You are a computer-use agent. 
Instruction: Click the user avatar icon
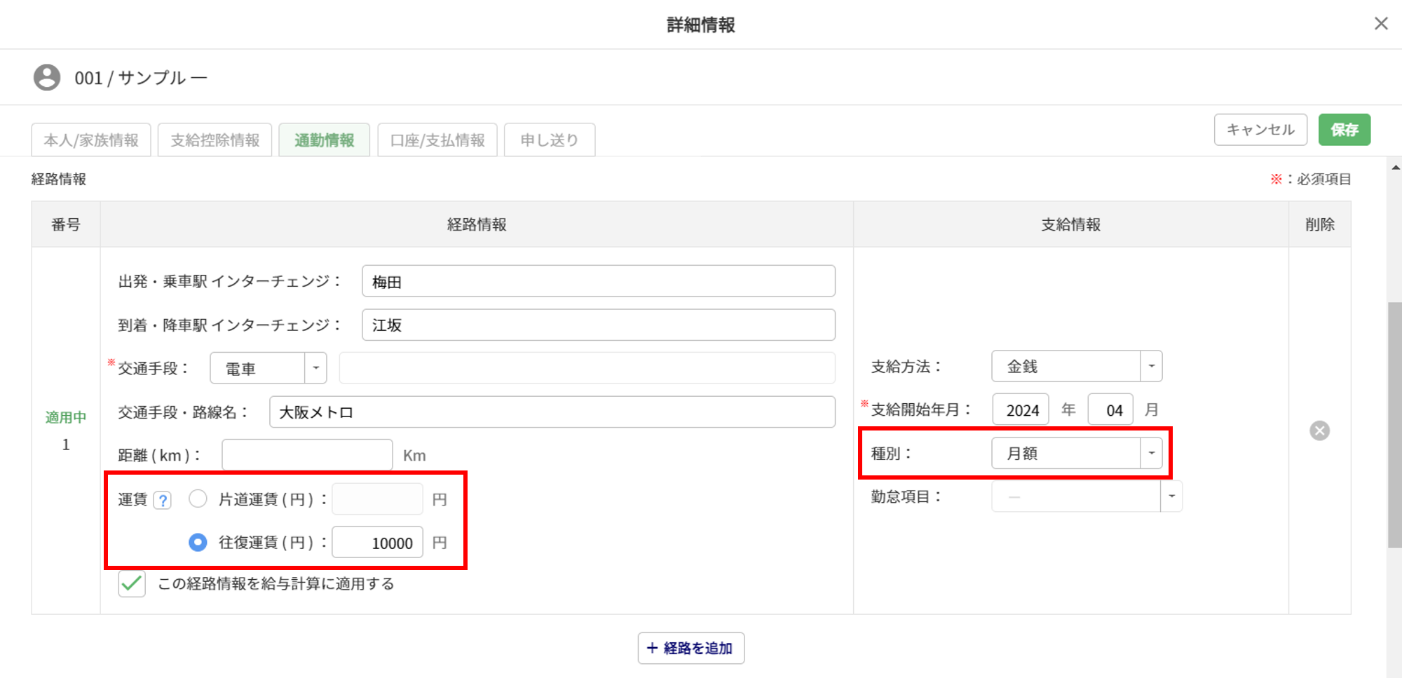click(x=47, y=78)
